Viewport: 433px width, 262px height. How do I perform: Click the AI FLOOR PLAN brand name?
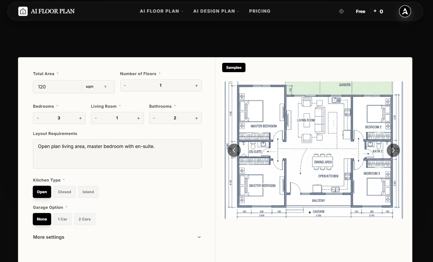coord(53,11)
